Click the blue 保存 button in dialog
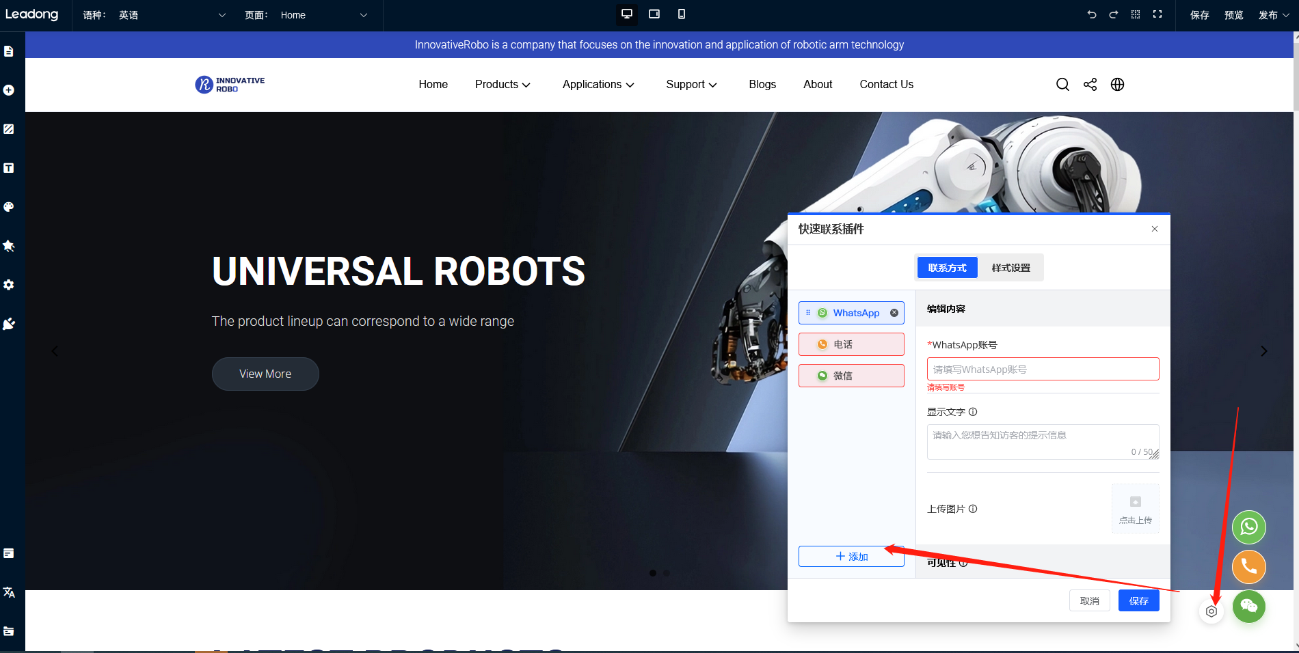The width and height of the screenshot is (1299, 653). tap(1138, 601)
